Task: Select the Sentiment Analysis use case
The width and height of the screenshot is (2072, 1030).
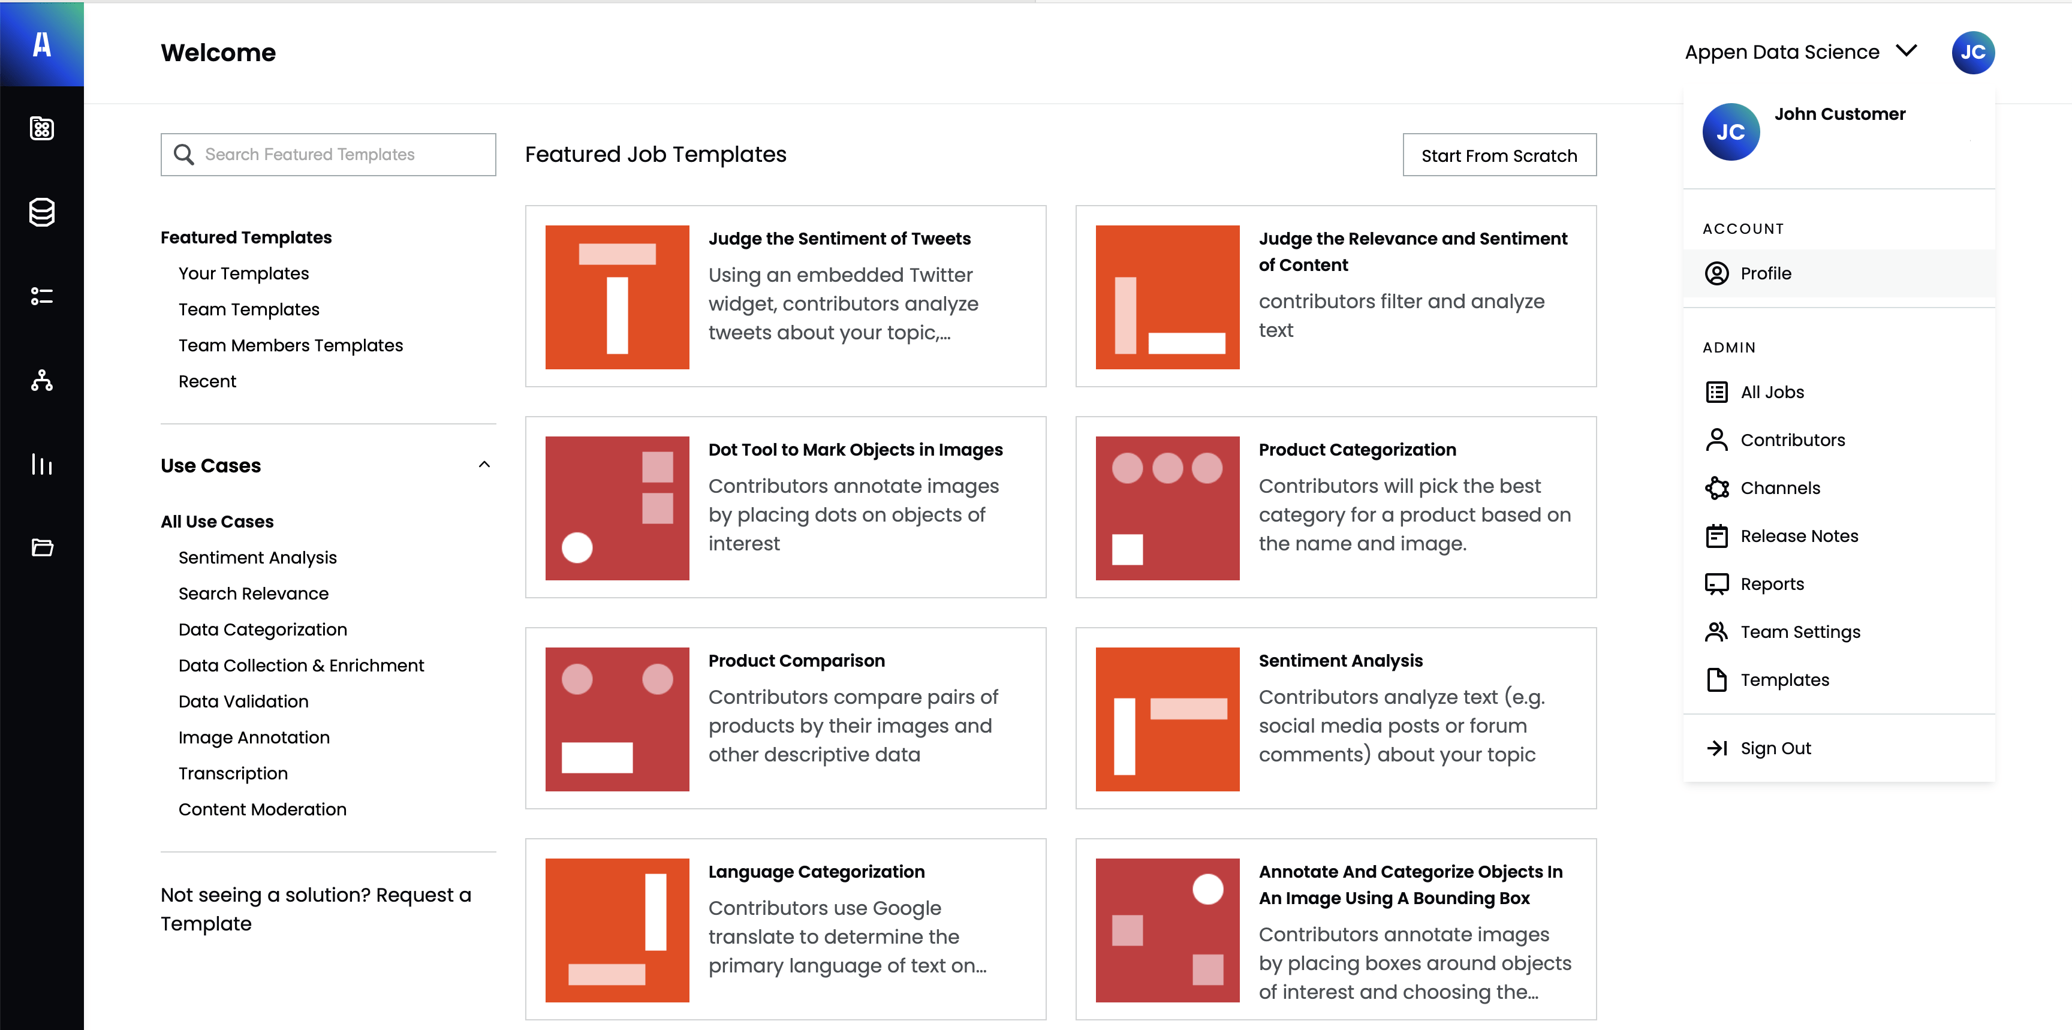Action: point(257,556)
